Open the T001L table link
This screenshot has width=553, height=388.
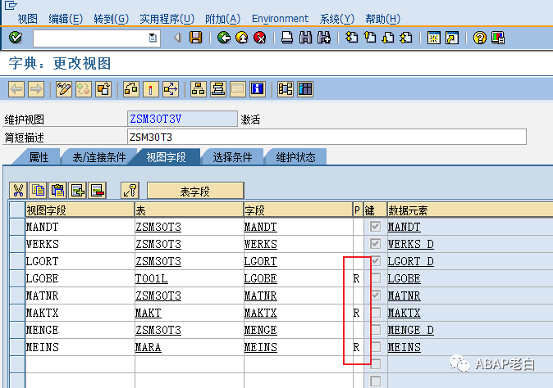[x=151, y=278]
